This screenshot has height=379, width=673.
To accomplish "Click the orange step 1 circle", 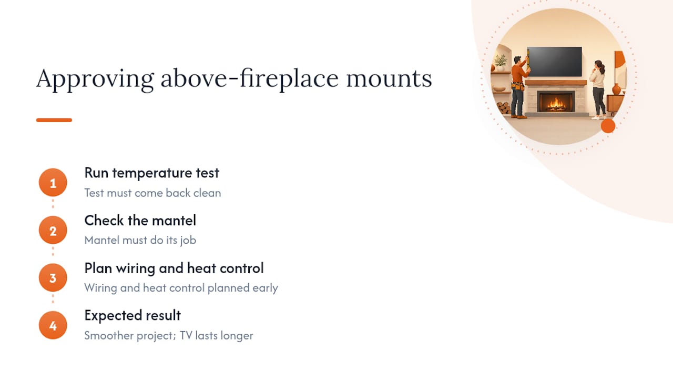I will pyautogui.click(x=53, y=183).
